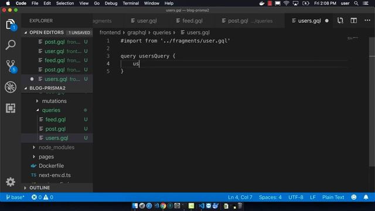Open Trash from the dock
375x211 pixels.
pyautogui.click(x=240, y=206)
